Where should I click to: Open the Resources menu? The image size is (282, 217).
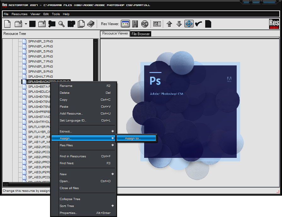[20, 14]
